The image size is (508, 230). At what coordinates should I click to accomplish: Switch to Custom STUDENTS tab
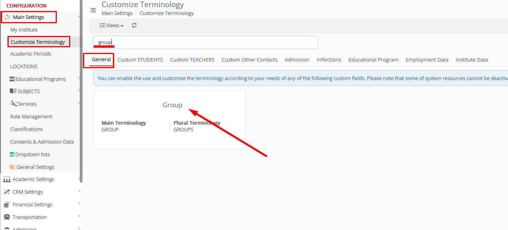tap(140, 60)
